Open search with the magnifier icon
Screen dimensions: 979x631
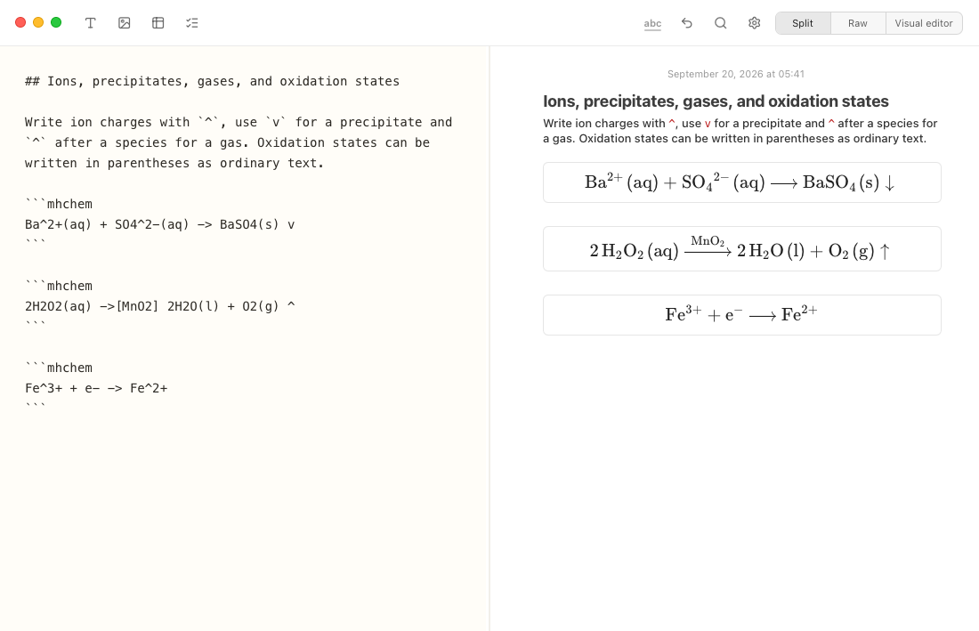click(721, 23)
